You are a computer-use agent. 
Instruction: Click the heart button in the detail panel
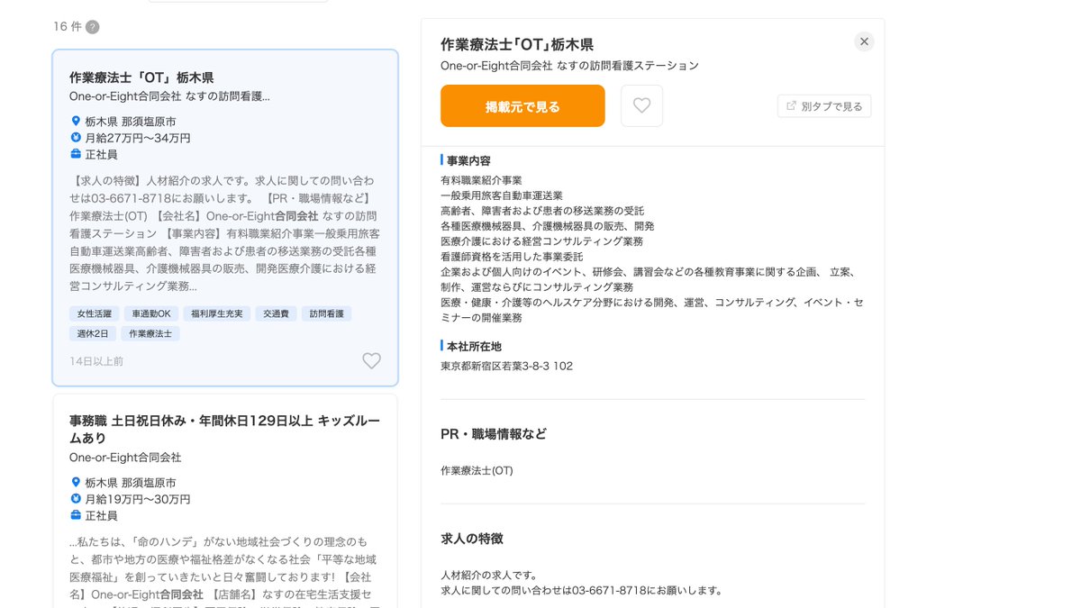click(x=641, y=105)
